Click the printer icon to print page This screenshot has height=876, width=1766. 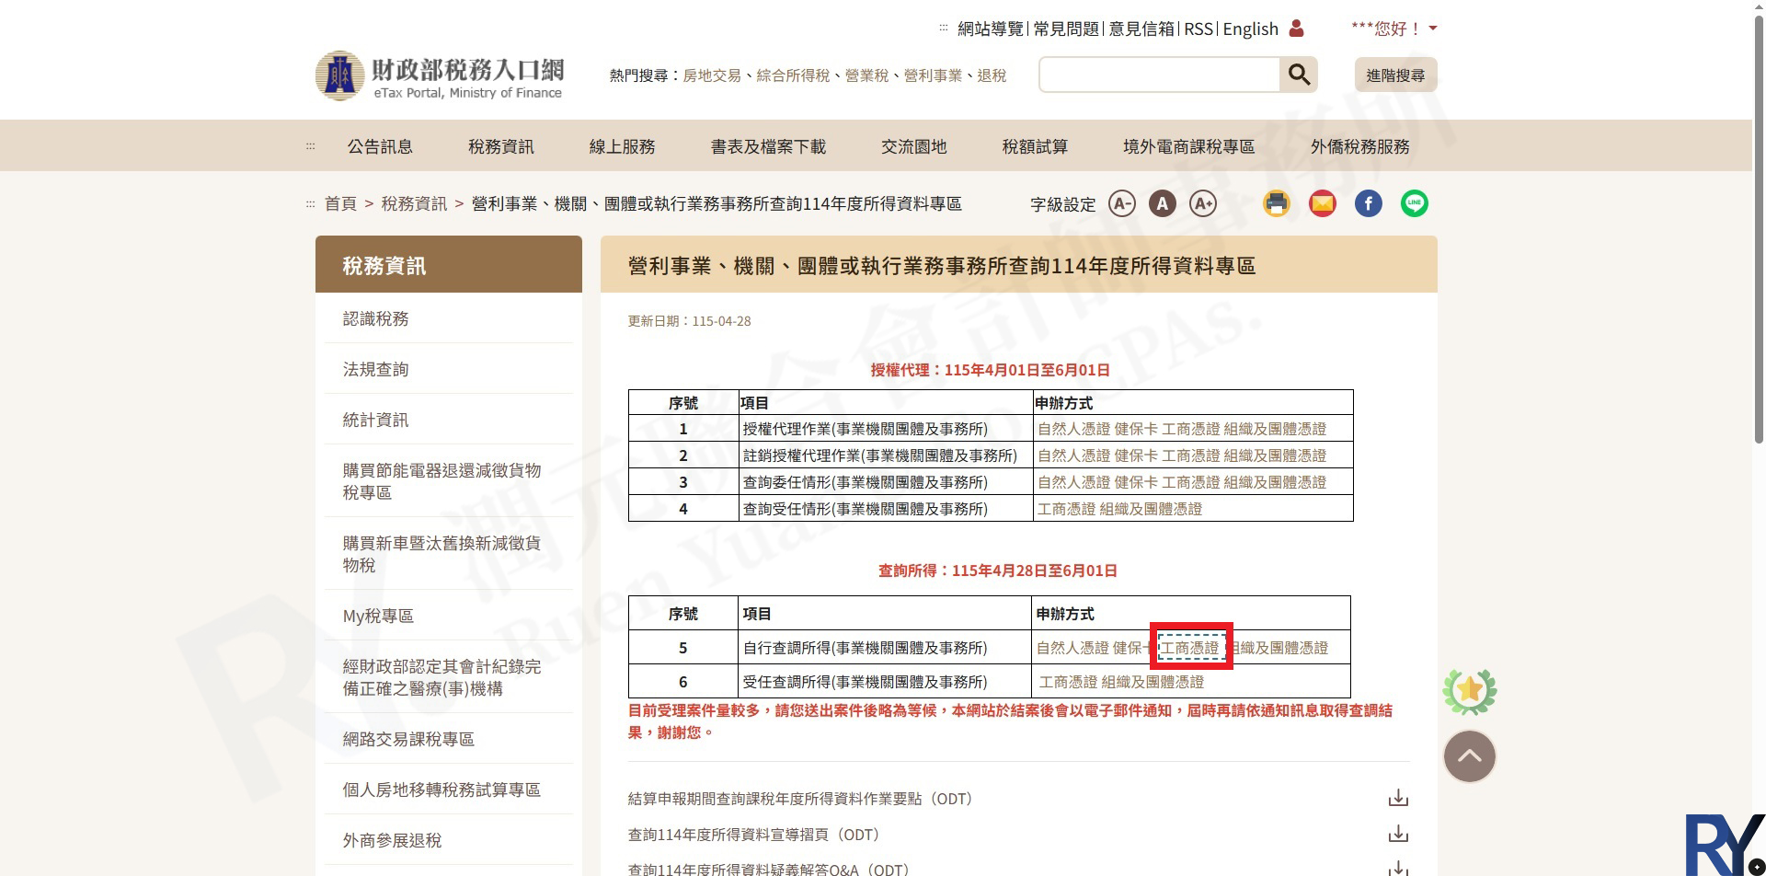pos(1276,203)
